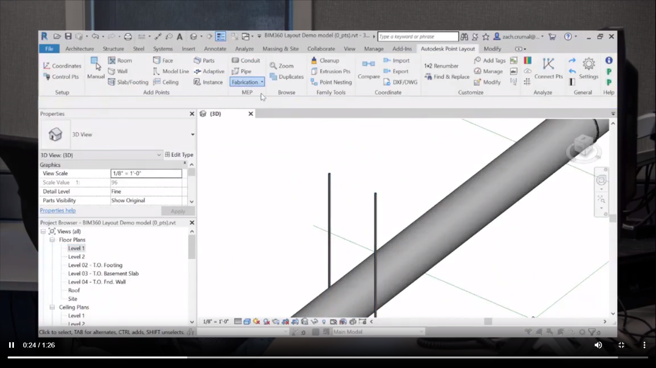
Task: Add Adaptive component points
Action: click(x=209, y=71)
